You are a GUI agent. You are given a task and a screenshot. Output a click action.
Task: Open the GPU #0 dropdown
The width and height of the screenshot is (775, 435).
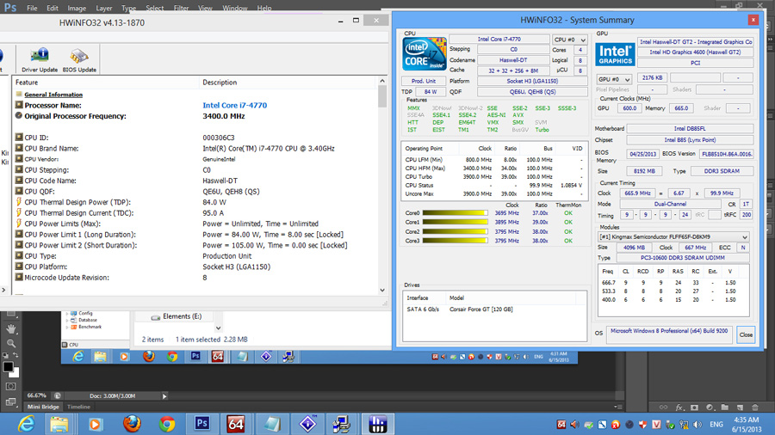coord(613,79)
